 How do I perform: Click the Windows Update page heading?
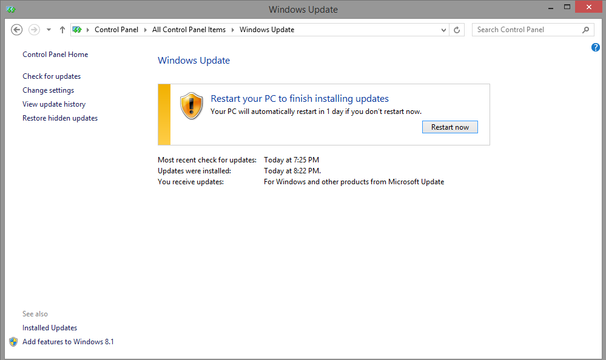[194, 60]
